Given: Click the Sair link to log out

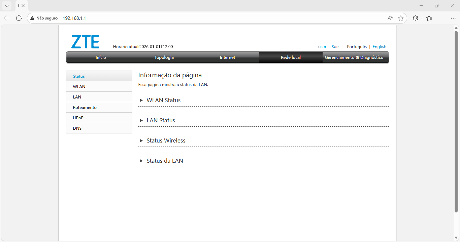Looking at the screenshot, I should coord(335,46).
